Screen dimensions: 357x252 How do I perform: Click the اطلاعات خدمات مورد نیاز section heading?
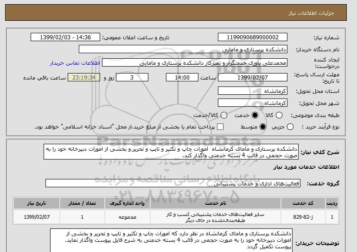tap(306, 167)
